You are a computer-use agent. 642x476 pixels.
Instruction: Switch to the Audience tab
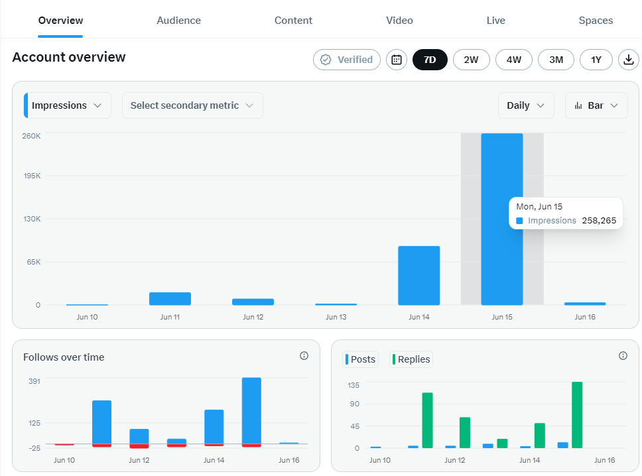[179, 21]
